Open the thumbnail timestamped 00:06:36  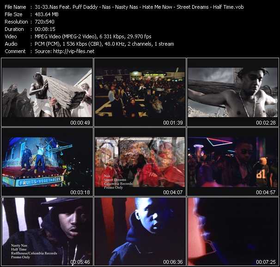[140, 231]
